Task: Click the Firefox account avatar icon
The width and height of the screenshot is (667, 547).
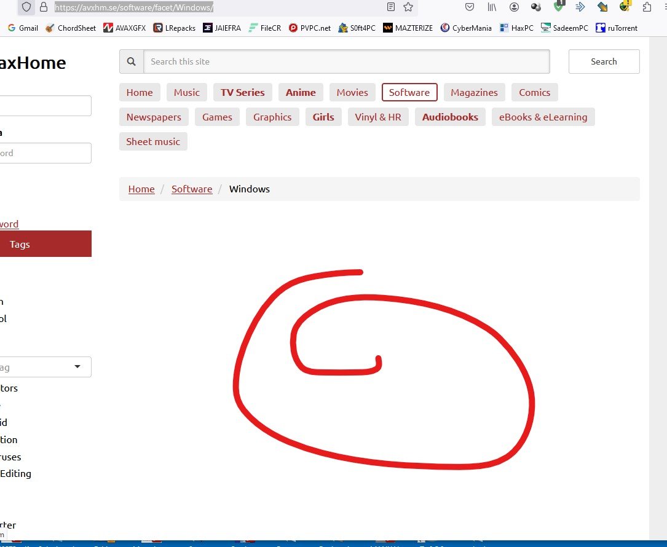Action: tap(514, 7)
